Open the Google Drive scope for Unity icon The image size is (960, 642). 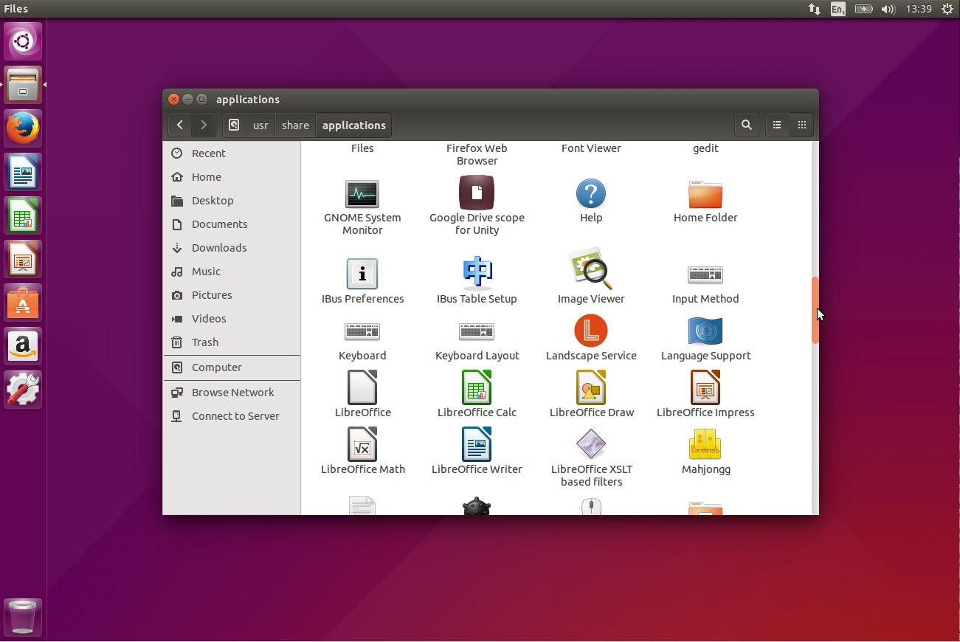476,193
